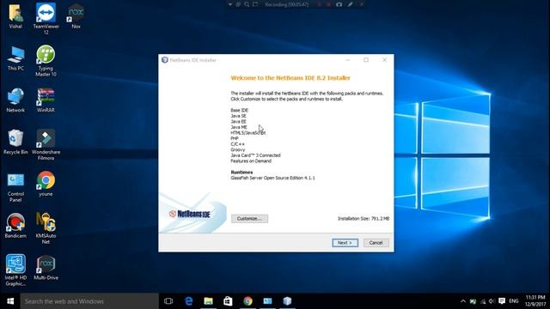The image size is (550, 309).
Task: Open the WinRAR desktop shortcut
Action: click(46, 100)
